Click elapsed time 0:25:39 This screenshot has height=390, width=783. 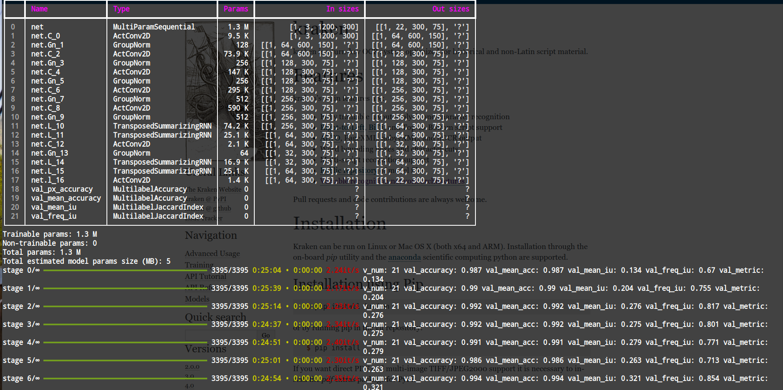click(x=267, y=288)
